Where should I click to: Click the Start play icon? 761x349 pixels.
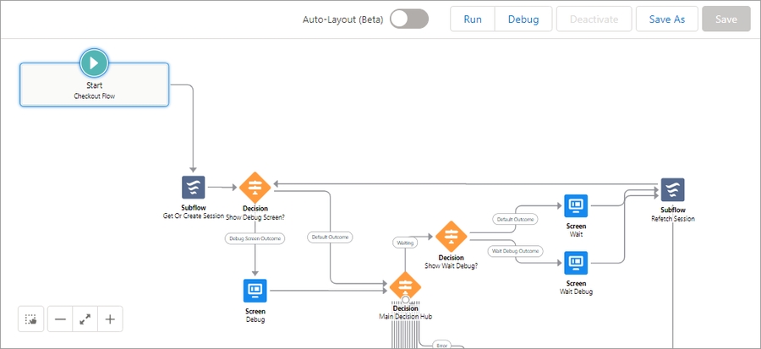click(94, 62)
